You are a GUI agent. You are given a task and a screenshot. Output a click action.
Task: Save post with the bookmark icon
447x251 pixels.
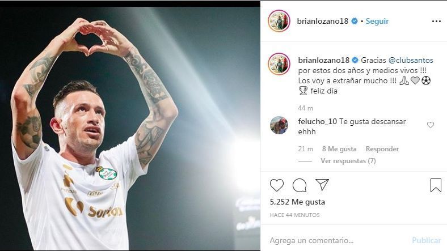point(435,185)
